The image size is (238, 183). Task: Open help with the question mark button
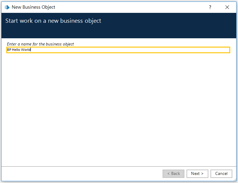click(x=210, y=7)
